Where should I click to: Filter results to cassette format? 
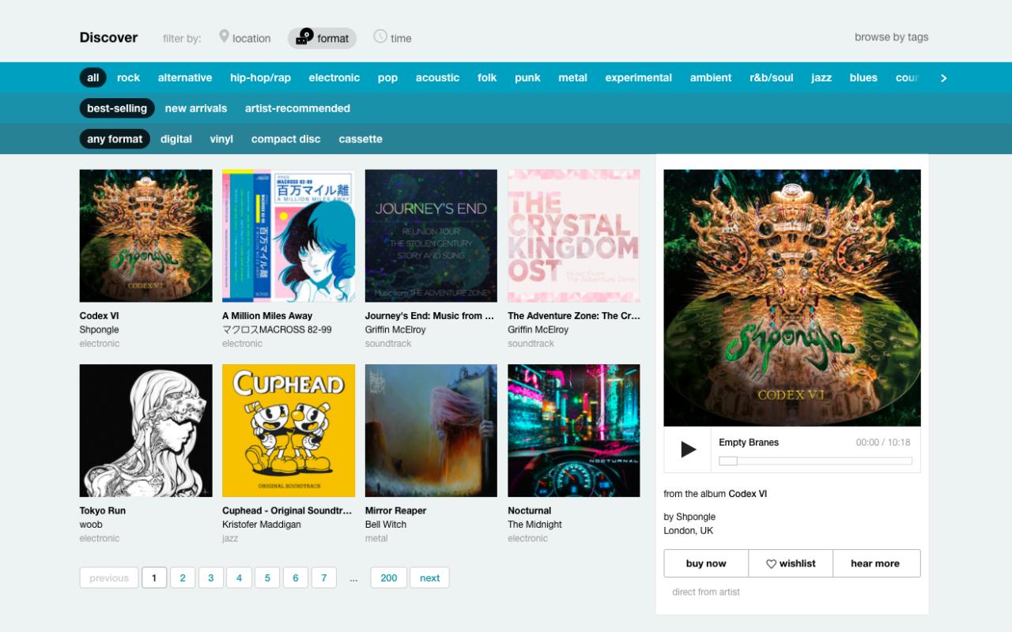pyautogui.click(x=361, y=139)
